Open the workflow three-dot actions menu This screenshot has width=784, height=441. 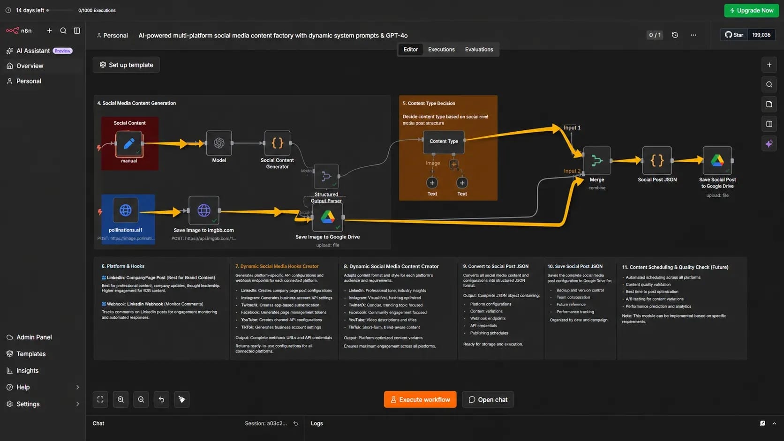tap(693, 35)
